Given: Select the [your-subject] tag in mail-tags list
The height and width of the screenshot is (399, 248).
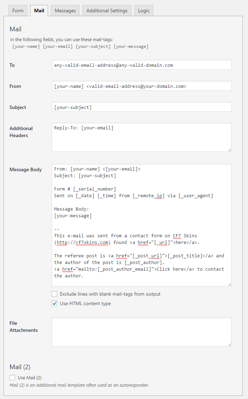Looking at the screenshot, I should (x=93, y=46).
